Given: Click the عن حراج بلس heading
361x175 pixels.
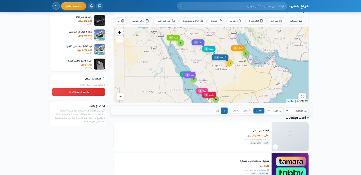Looking at the screenshot, I should click(97, 106).
